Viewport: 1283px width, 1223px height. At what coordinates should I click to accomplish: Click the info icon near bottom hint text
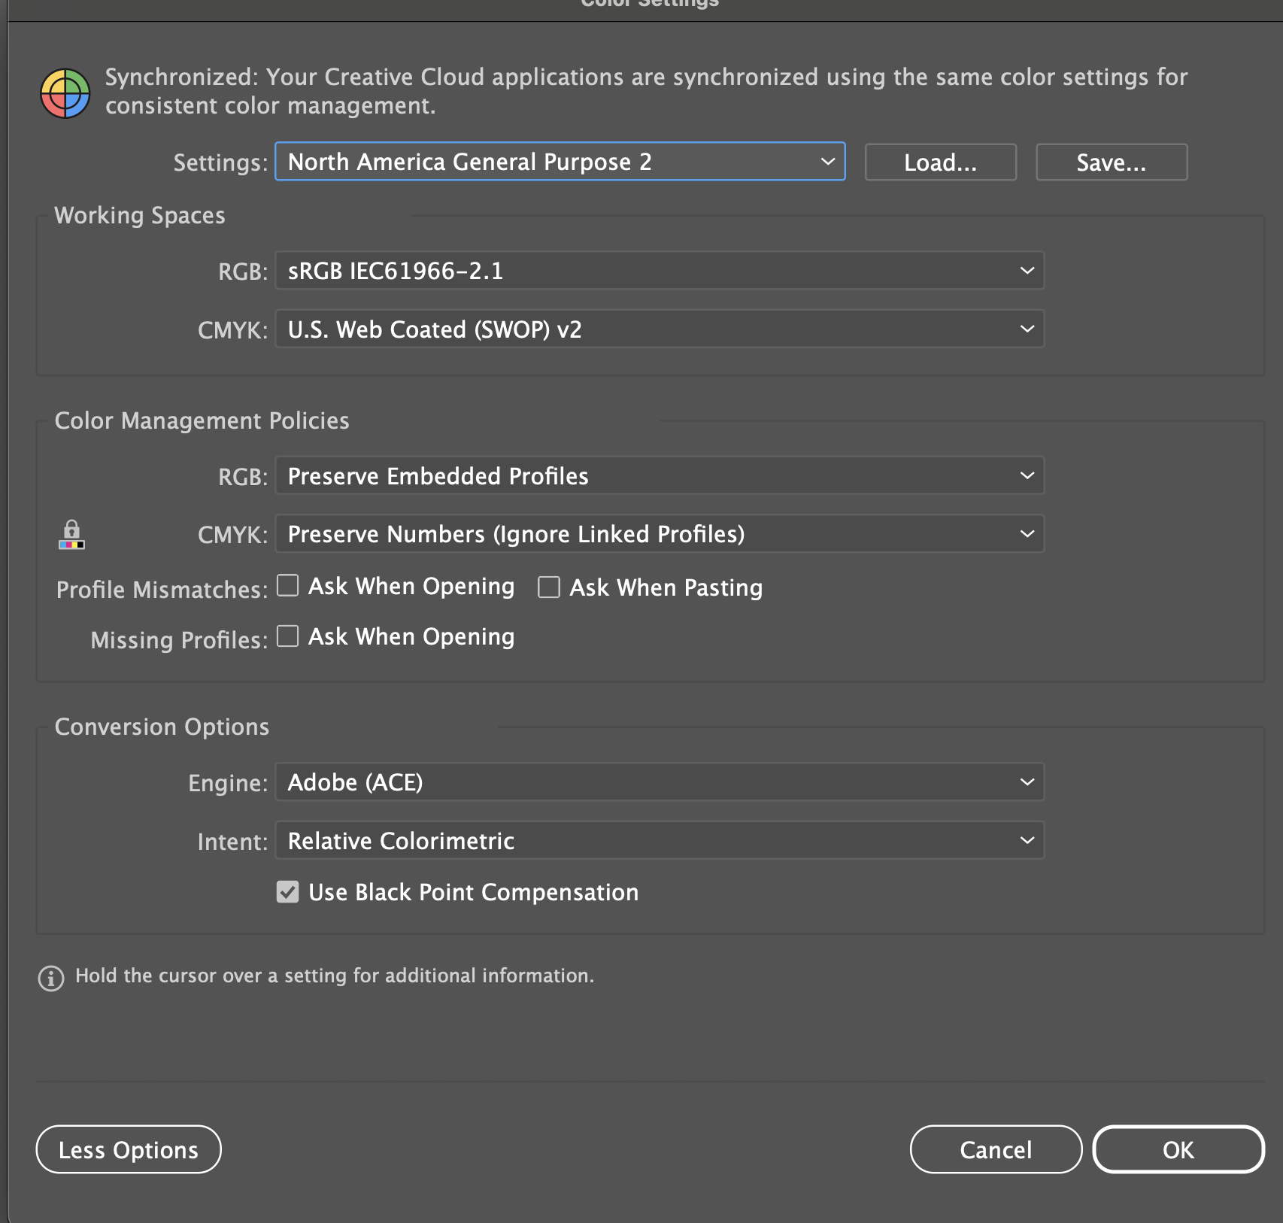pos(50,977)
